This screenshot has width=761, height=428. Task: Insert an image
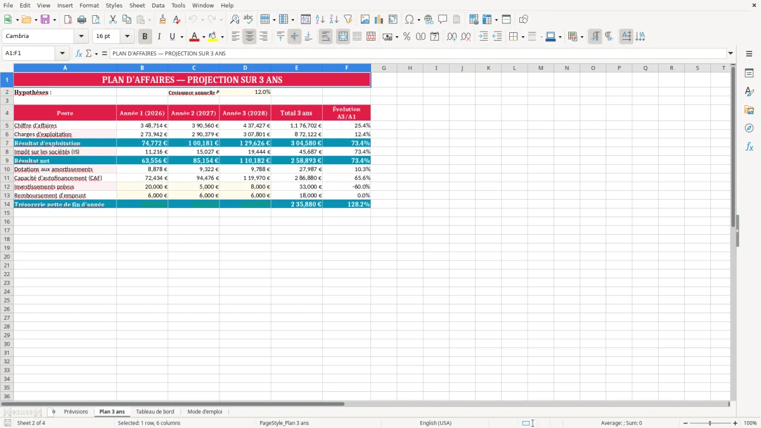[365, 20]
